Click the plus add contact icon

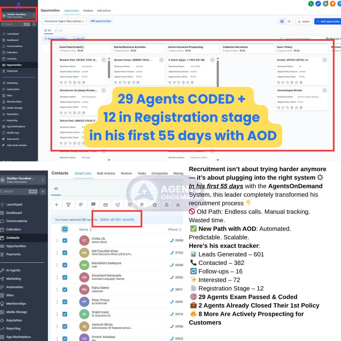(x=57, y=205)
